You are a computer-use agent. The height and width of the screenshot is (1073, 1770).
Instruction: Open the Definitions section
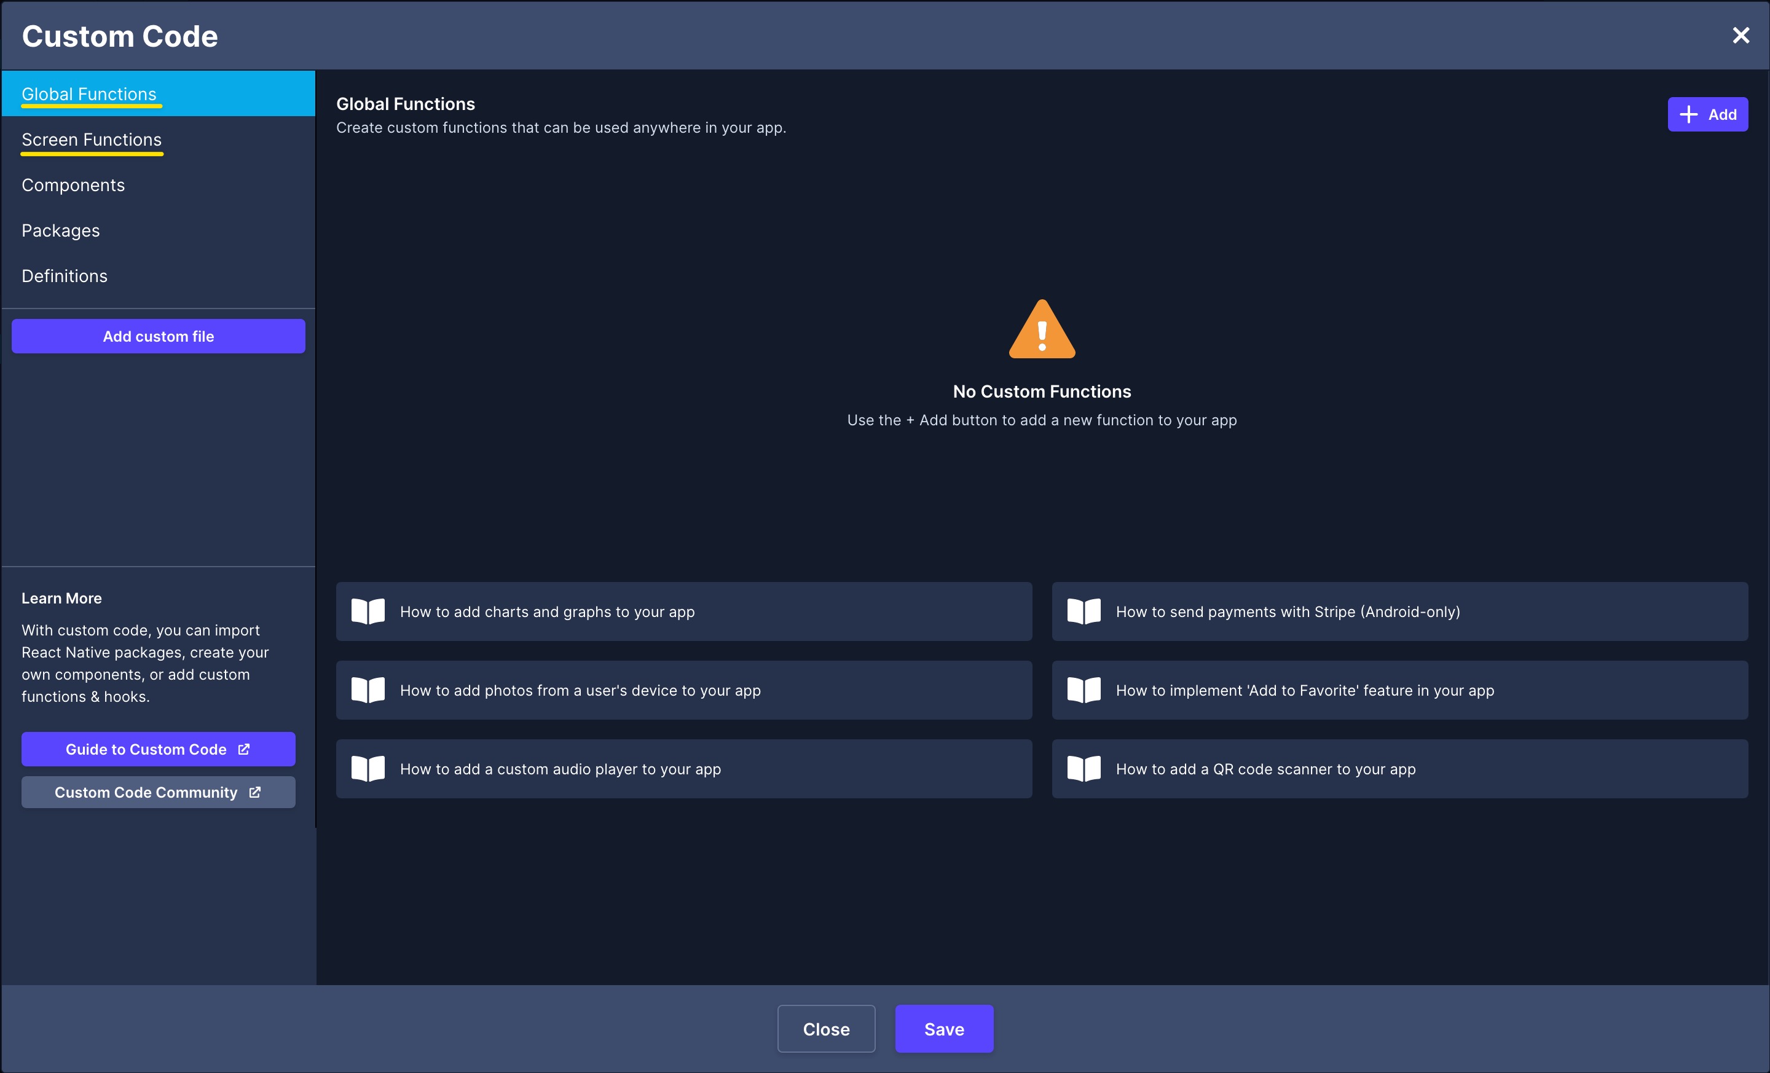tap(158, 276)
